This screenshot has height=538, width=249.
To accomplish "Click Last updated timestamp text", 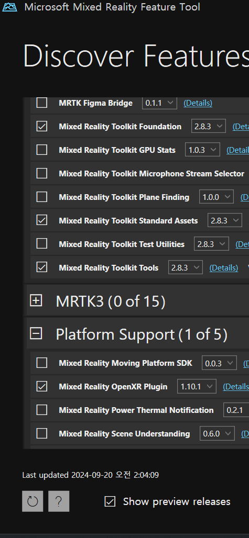I will pyautogui.click(x=91, y=475).
